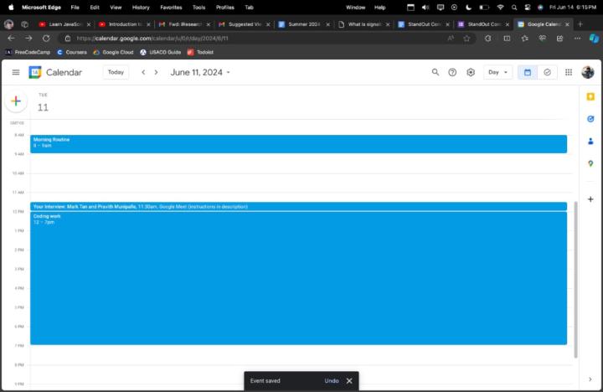The height and width of the screenshot is (392, 603).
Task: Switch to Tasks view toggle
Action: coord(547,72)
